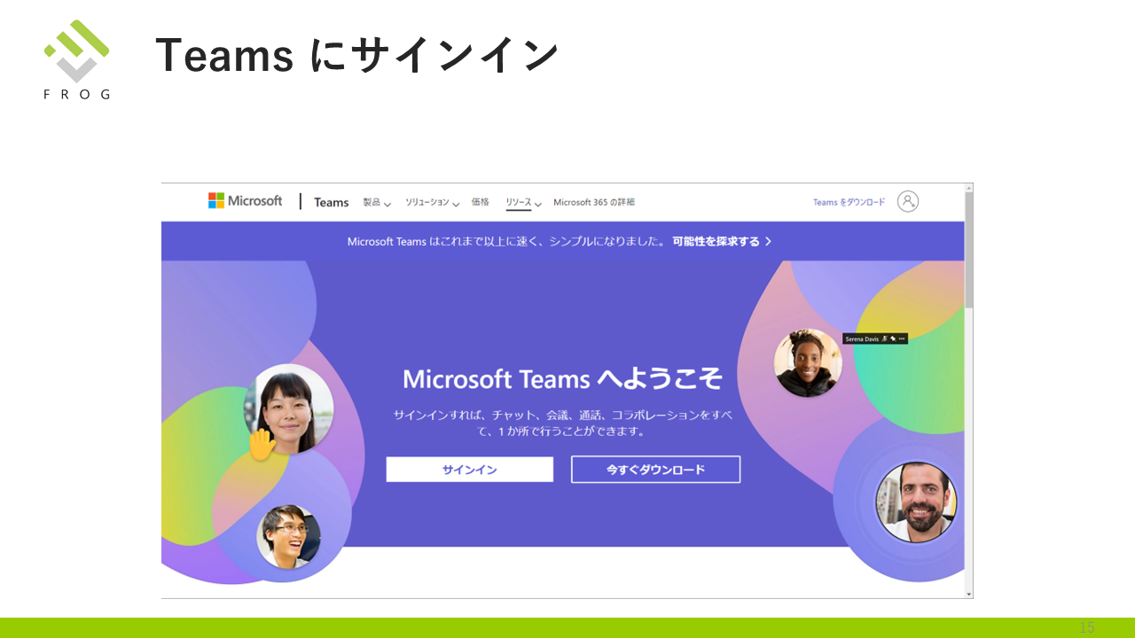Viewport: 1135px width, 638px height.
Task: Click the scrollbar up arrow
Action: click(968, 188)
